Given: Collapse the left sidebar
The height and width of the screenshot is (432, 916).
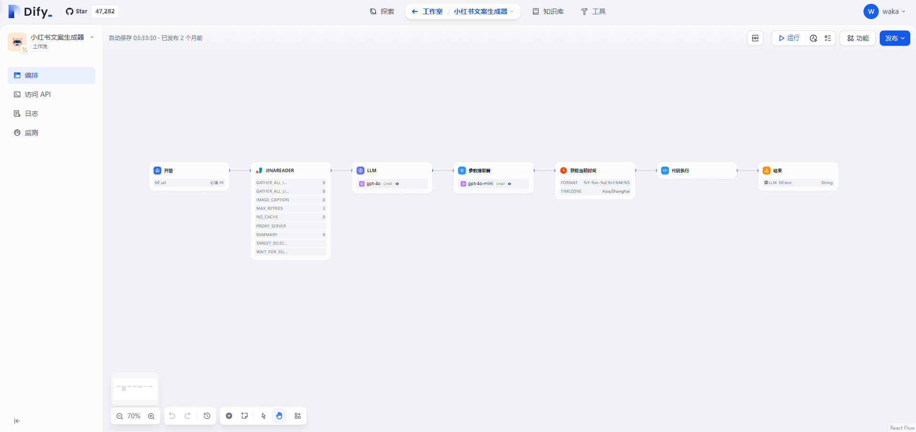Looking at the screenshot, I should tap(17, 421).
